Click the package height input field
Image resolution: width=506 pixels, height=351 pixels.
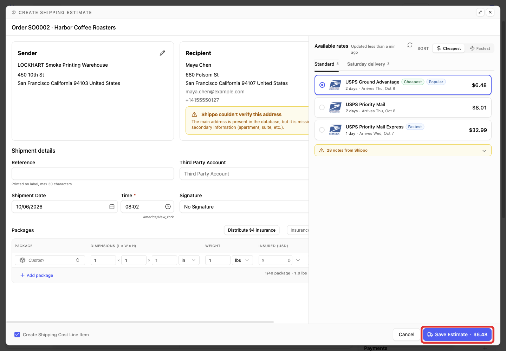[164, 260]
